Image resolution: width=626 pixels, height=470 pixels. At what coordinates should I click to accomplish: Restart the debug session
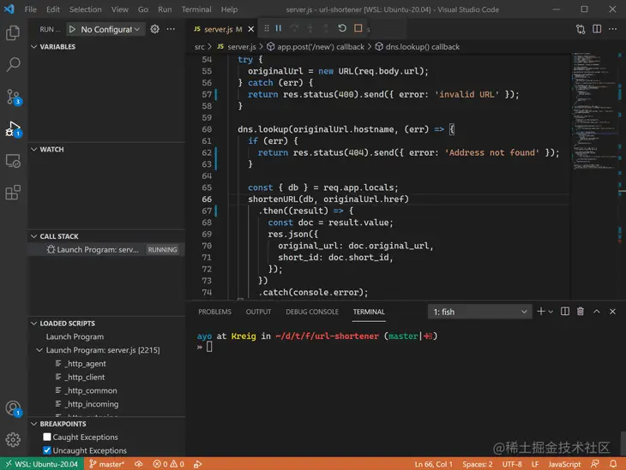[342, 28]
